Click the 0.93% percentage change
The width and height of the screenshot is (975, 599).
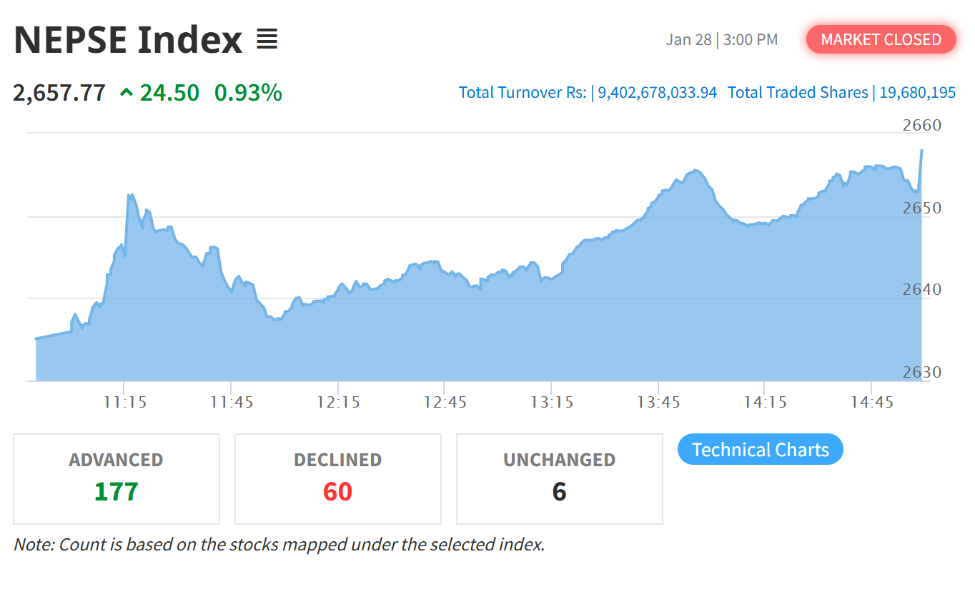pyautogui.click(x=248, y=93)
